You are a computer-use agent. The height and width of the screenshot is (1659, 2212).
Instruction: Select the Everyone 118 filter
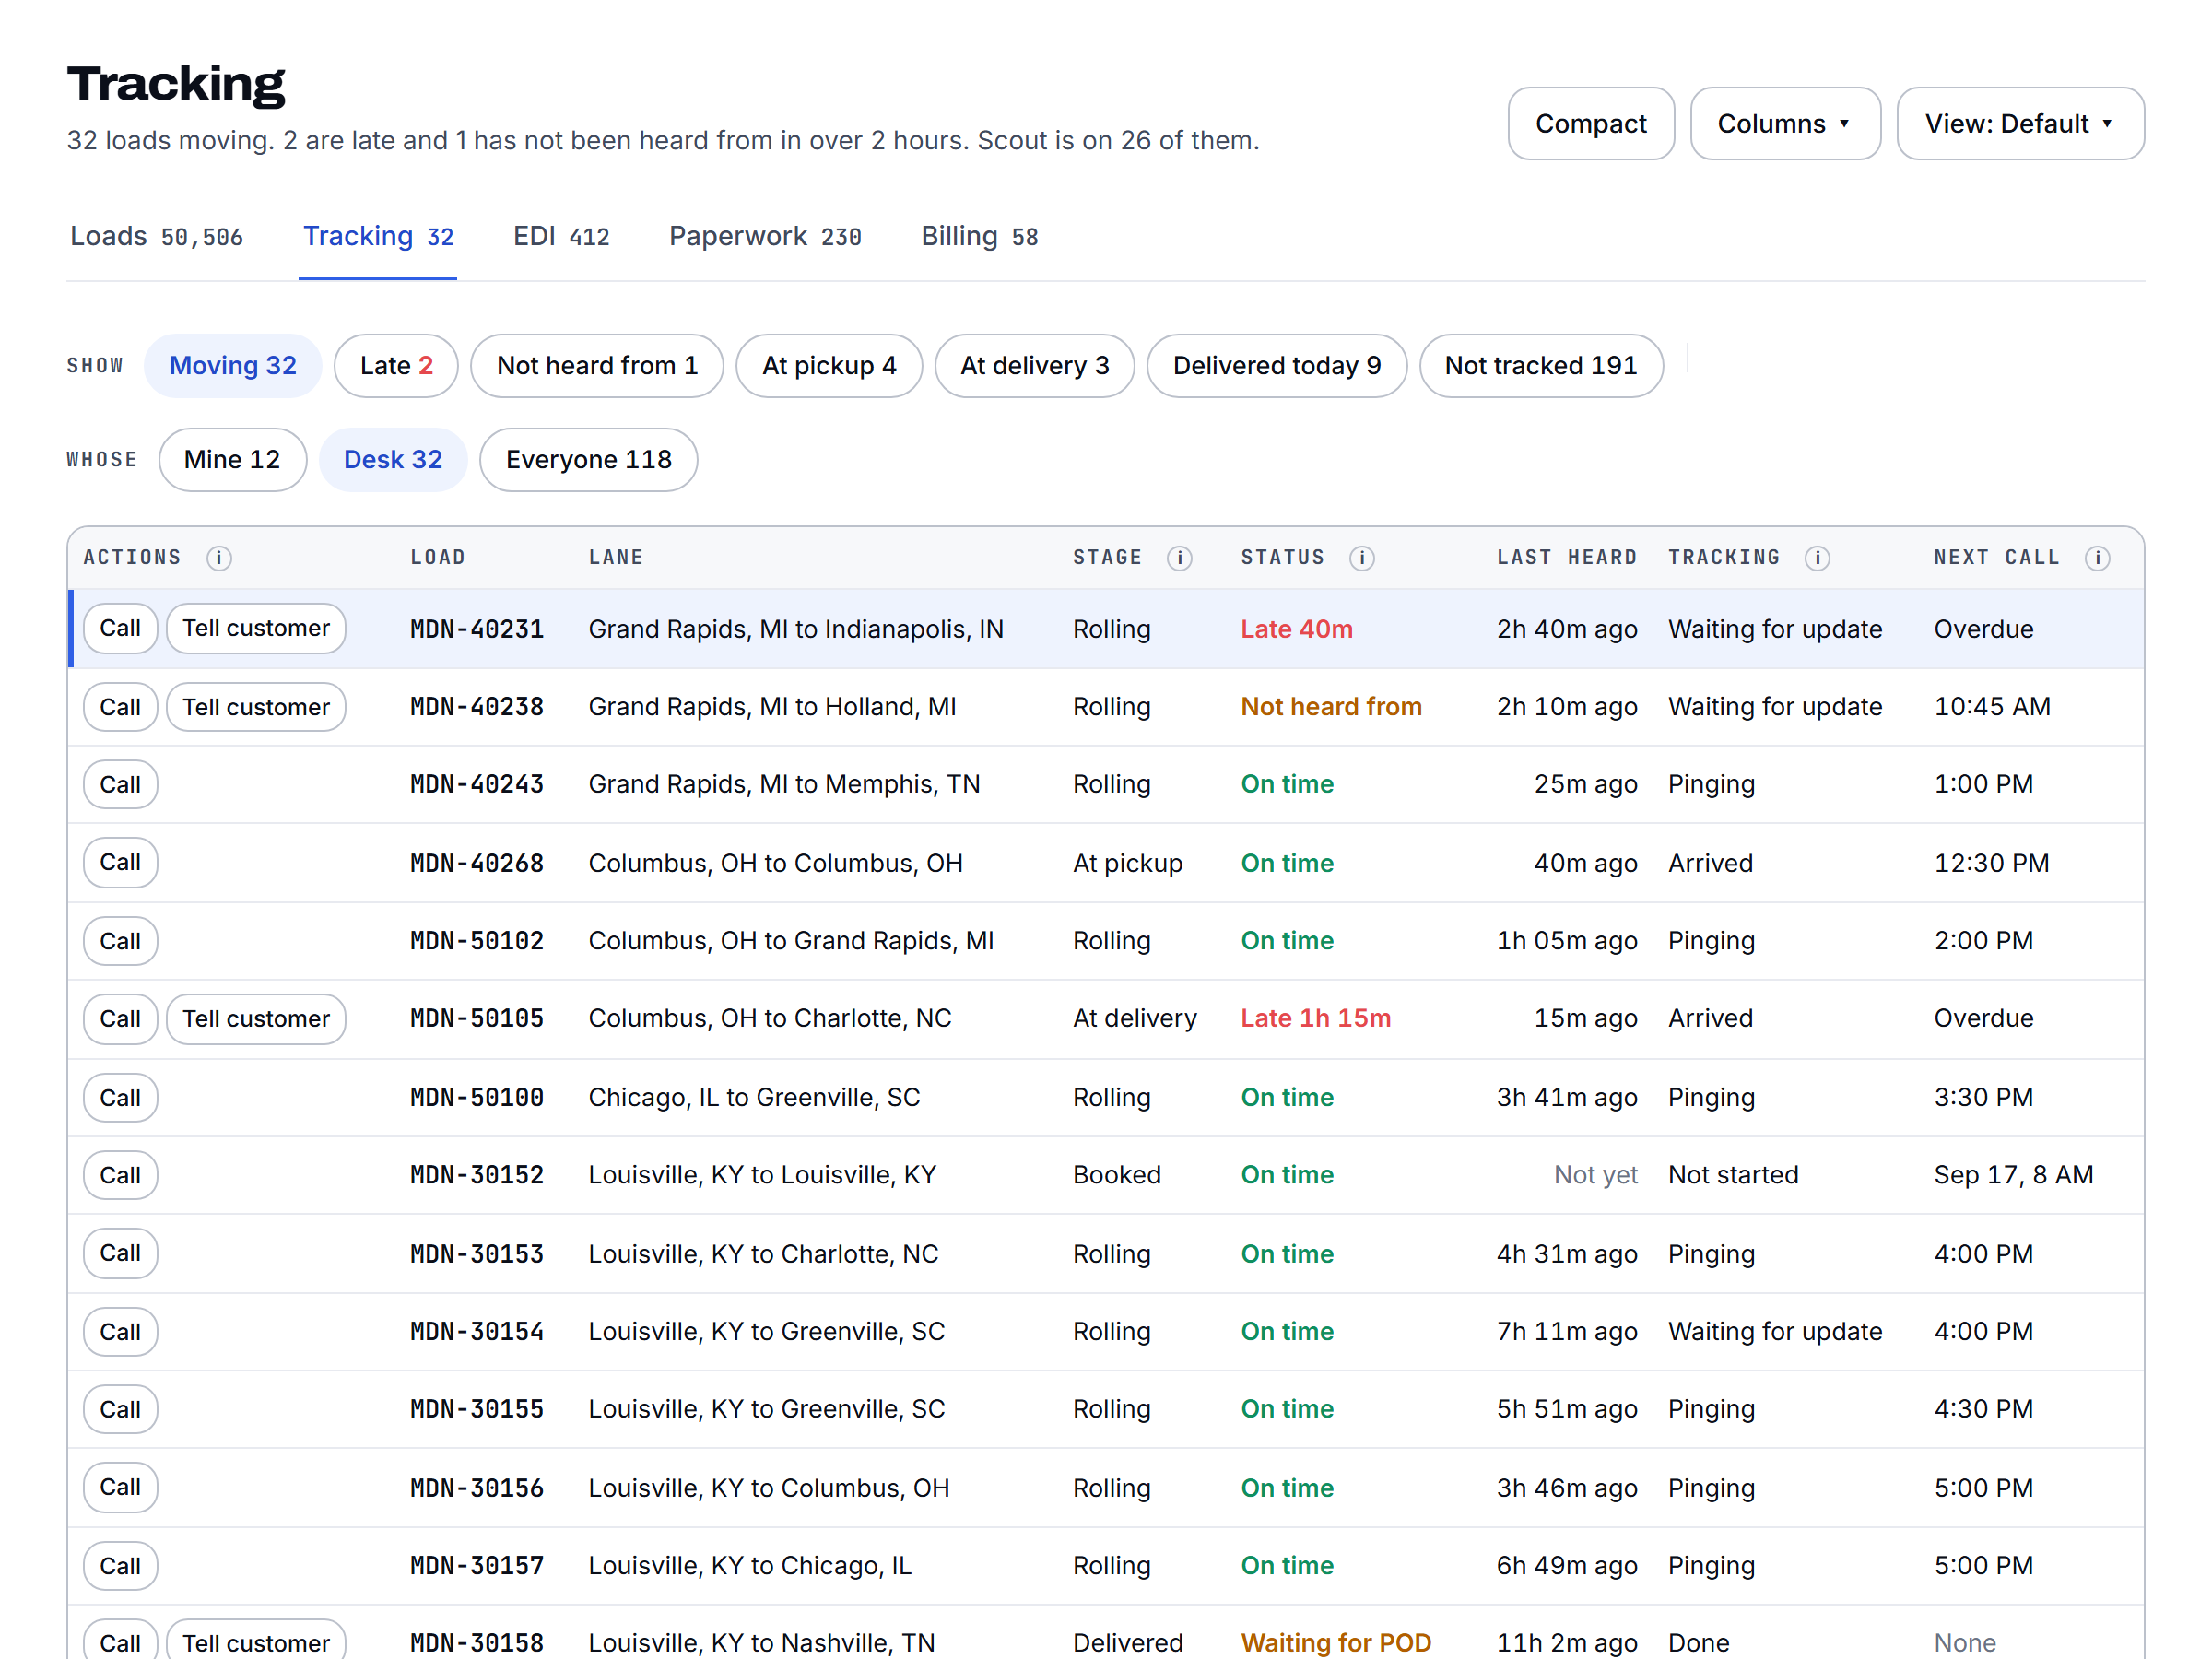coord(588,459)
